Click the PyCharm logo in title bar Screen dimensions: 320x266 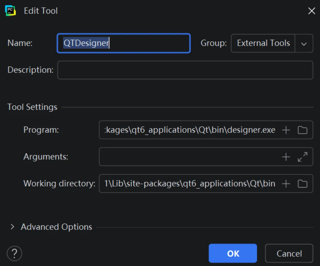(x=10, y=11)
